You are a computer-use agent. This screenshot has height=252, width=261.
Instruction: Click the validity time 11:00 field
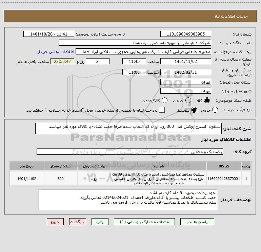click(x=134, y=72)
